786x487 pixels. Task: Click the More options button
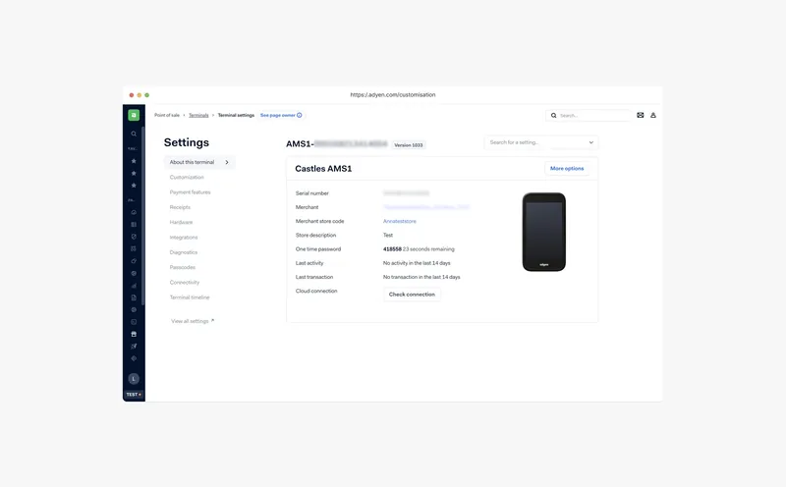click(x=567, y=168)
